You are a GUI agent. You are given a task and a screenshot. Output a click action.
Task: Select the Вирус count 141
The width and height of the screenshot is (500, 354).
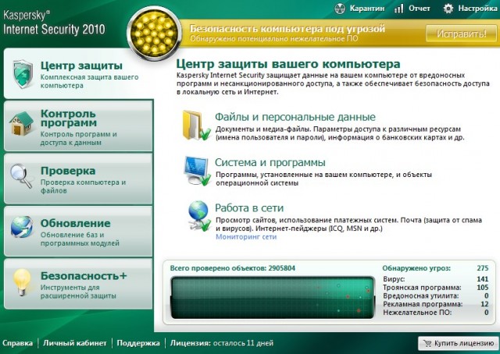[x=483, y=279]
